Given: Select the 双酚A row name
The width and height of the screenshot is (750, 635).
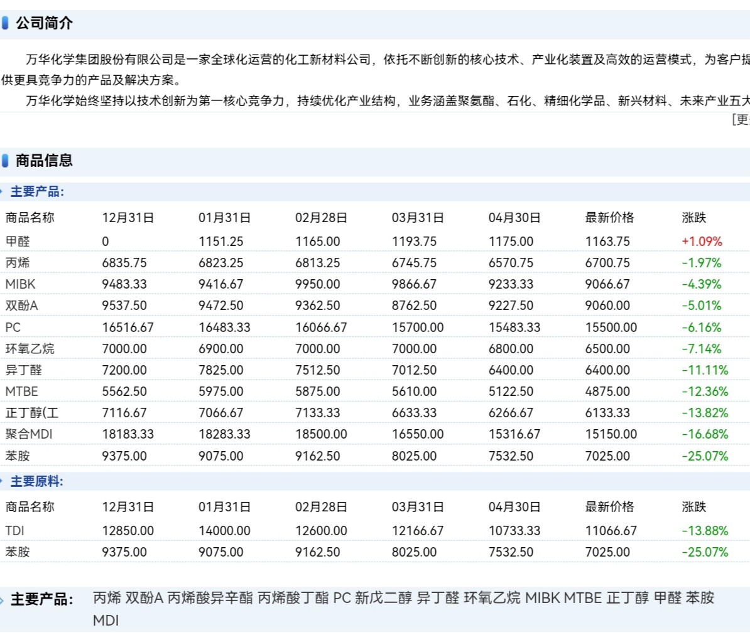Looking at the screenshot, I should tap(21, 306).
